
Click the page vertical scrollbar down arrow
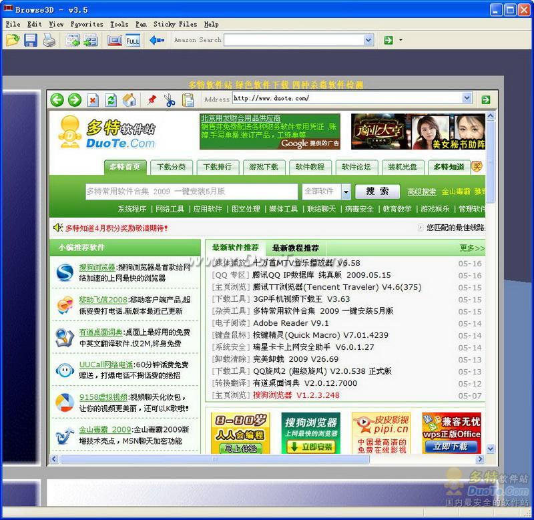click(x=491, y=449)
